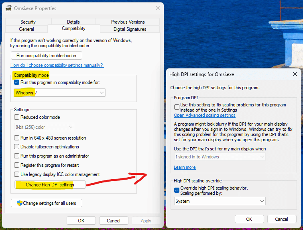Screen dimensions: 303x230
Task: Click Run compatibility troubleshooter button
Action: click(47, 55)
